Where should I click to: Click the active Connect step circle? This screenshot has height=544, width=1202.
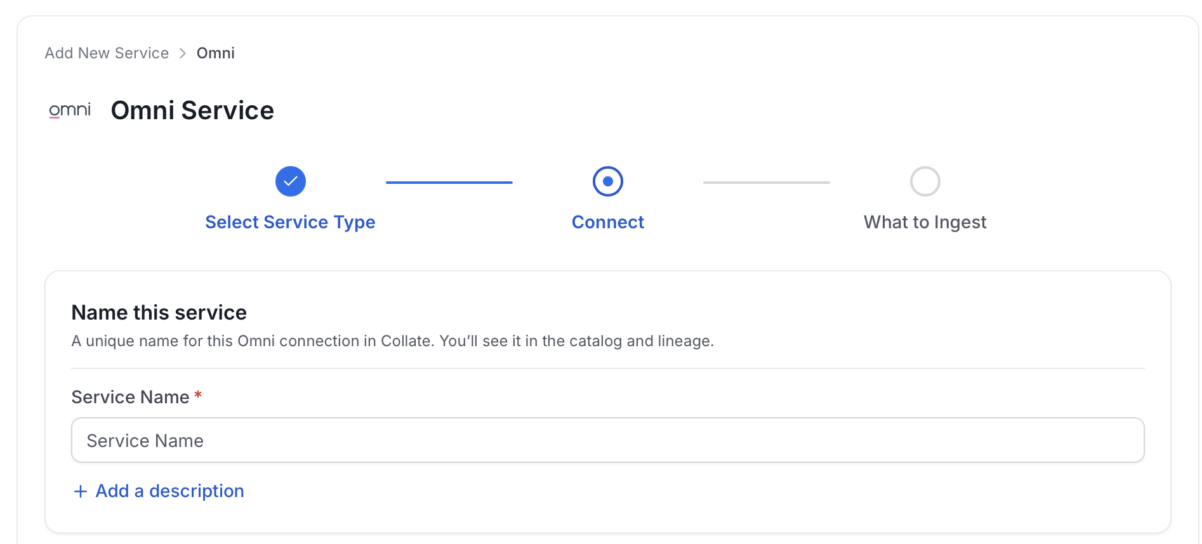(608, 181)
